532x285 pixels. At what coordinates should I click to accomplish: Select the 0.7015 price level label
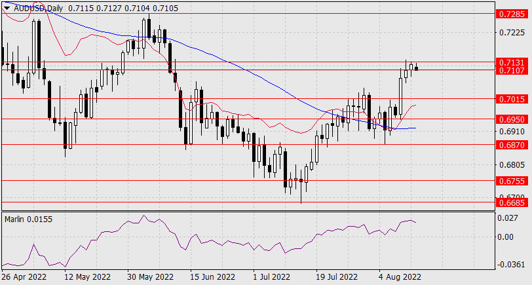point(510,99)
